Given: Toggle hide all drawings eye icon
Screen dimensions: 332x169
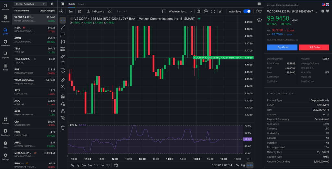Looking at the screenshot, I should click(63, 118).
